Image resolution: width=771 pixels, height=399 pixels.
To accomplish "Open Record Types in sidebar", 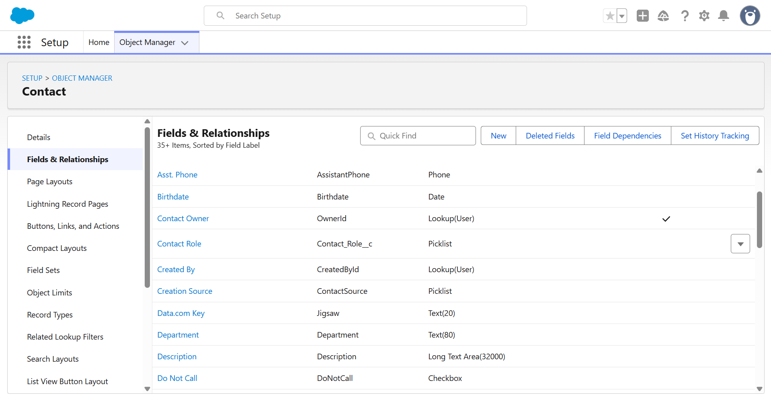I will pos(75,315).
